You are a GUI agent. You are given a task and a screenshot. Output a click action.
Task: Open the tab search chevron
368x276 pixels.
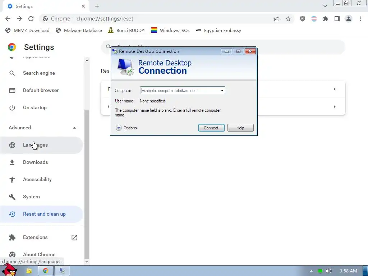[x=325, y=6]
